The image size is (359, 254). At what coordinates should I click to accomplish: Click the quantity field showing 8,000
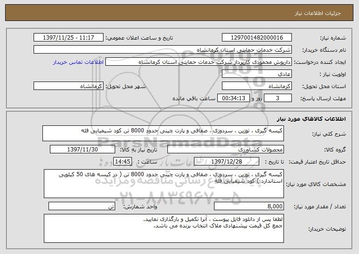249,206
